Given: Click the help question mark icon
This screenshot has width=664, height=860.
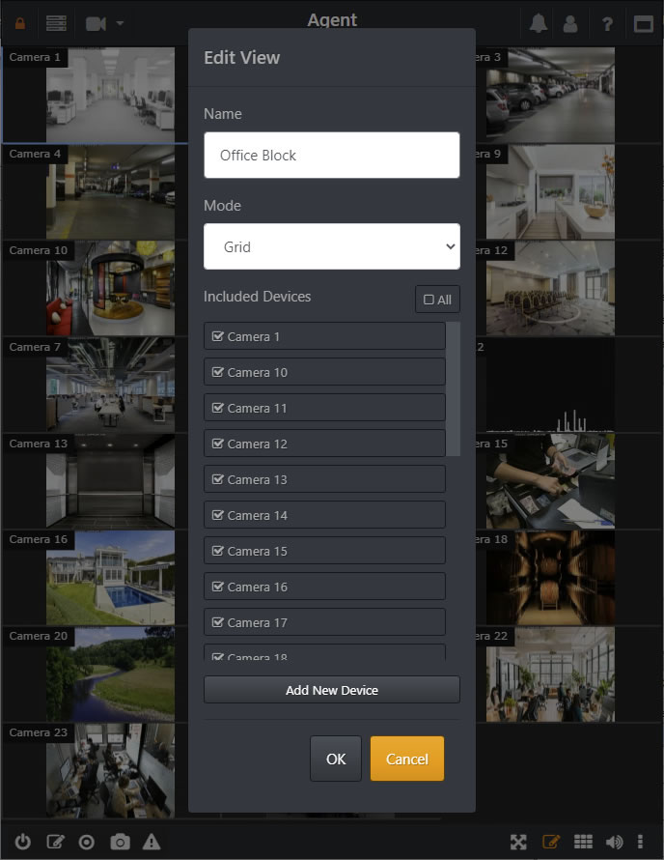Looking at the screenshot, I should click(x=607, y=24).
